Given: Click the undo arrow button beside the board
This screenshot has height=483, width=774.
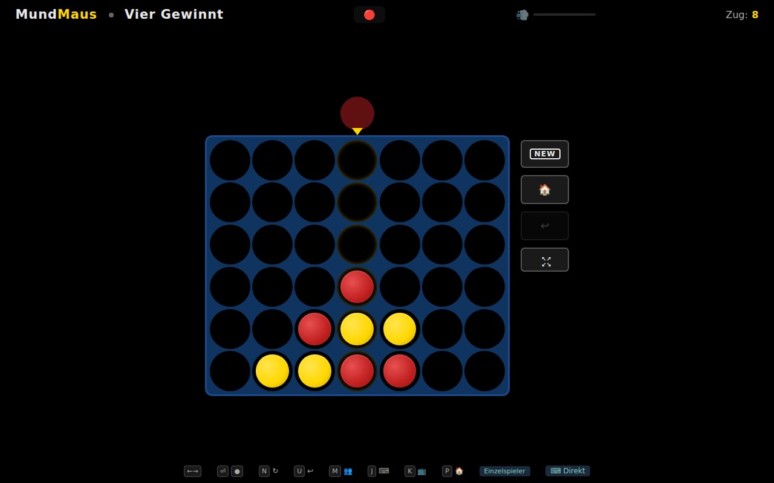Looking at the screenshot, I should [545, 226].
